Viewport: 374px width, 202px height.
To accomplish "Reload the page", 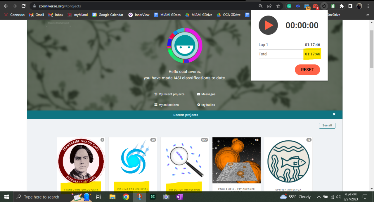I will coord(23,6).
